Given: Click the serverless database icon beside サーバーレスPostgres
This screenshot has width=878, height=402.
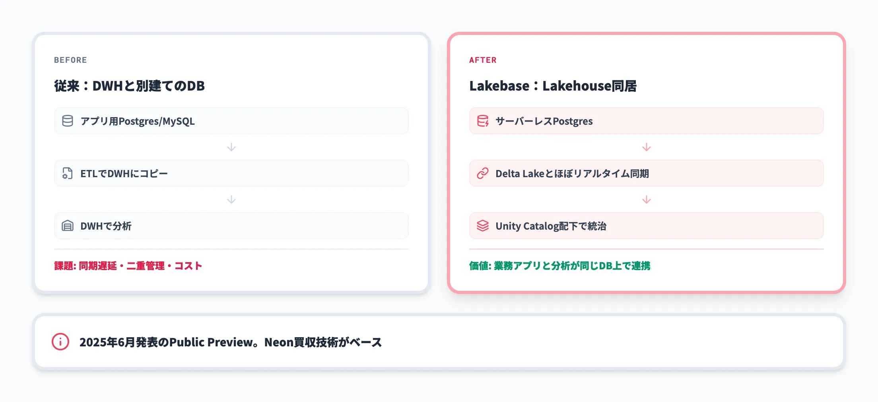Looking at the screenshot, I should [x=483, y=121].
